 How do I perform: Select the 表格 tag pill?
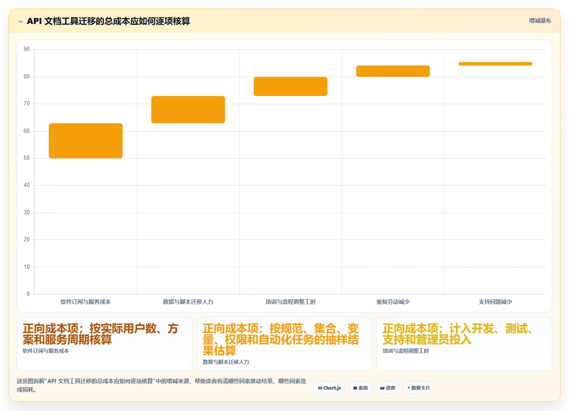point(360,388)
